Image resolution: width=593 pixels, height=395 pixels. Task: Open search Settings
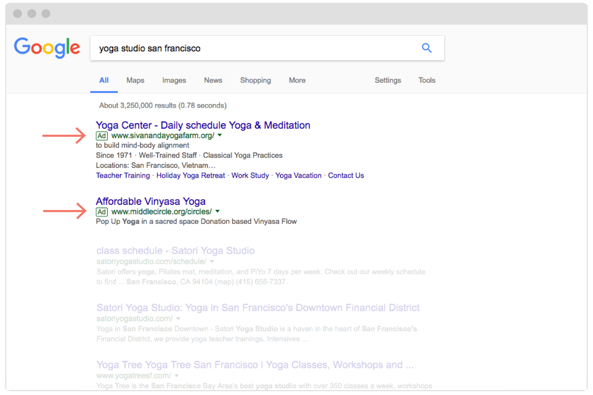click(x=388, y=80)
